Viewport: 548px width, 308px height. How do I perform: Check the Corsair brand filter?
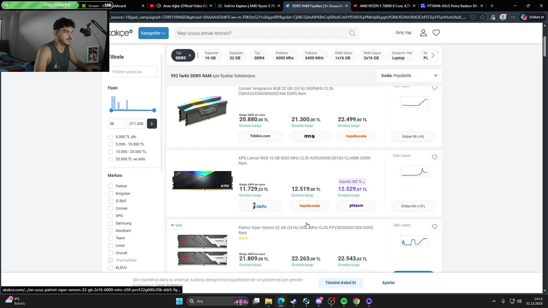[x=110, y=208]
